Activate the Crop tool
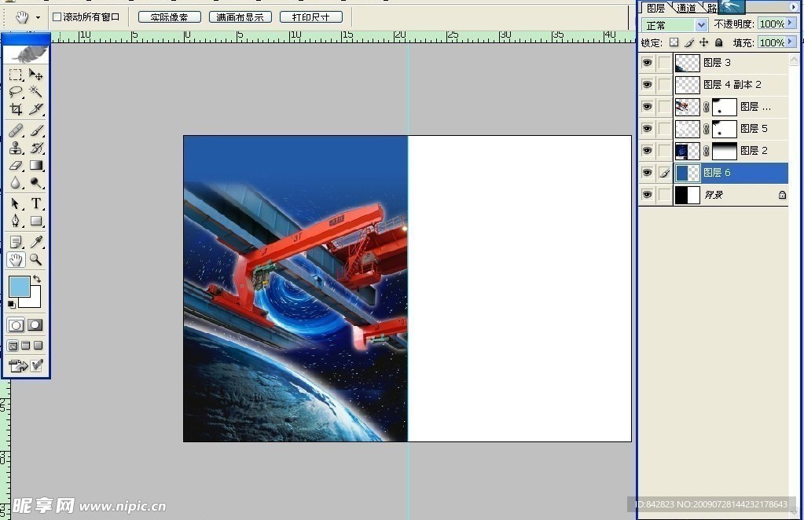The width and height of the screenshot is (804, 520). (16, 108)
